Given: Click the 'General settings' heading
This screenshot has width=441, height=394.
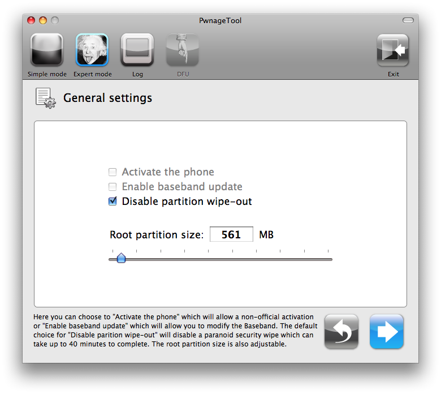Looking at the screenshot, I should pos(107,98).
